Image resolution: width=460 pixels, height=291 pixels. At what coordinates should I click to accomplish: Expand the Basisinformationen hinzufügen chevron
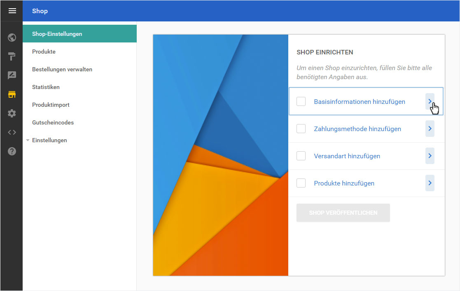point(430,101)
